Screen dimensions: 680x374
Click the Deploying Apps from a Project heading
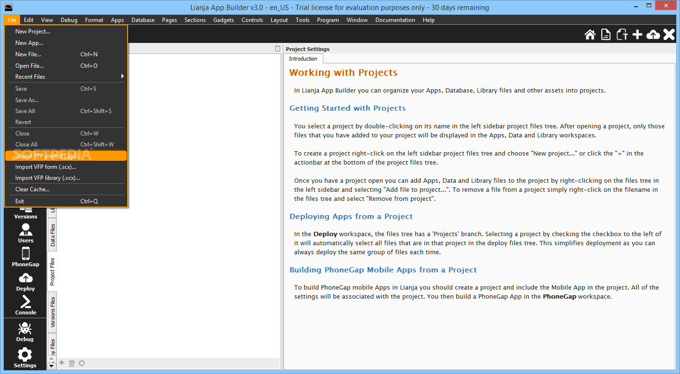pos(351,217)
